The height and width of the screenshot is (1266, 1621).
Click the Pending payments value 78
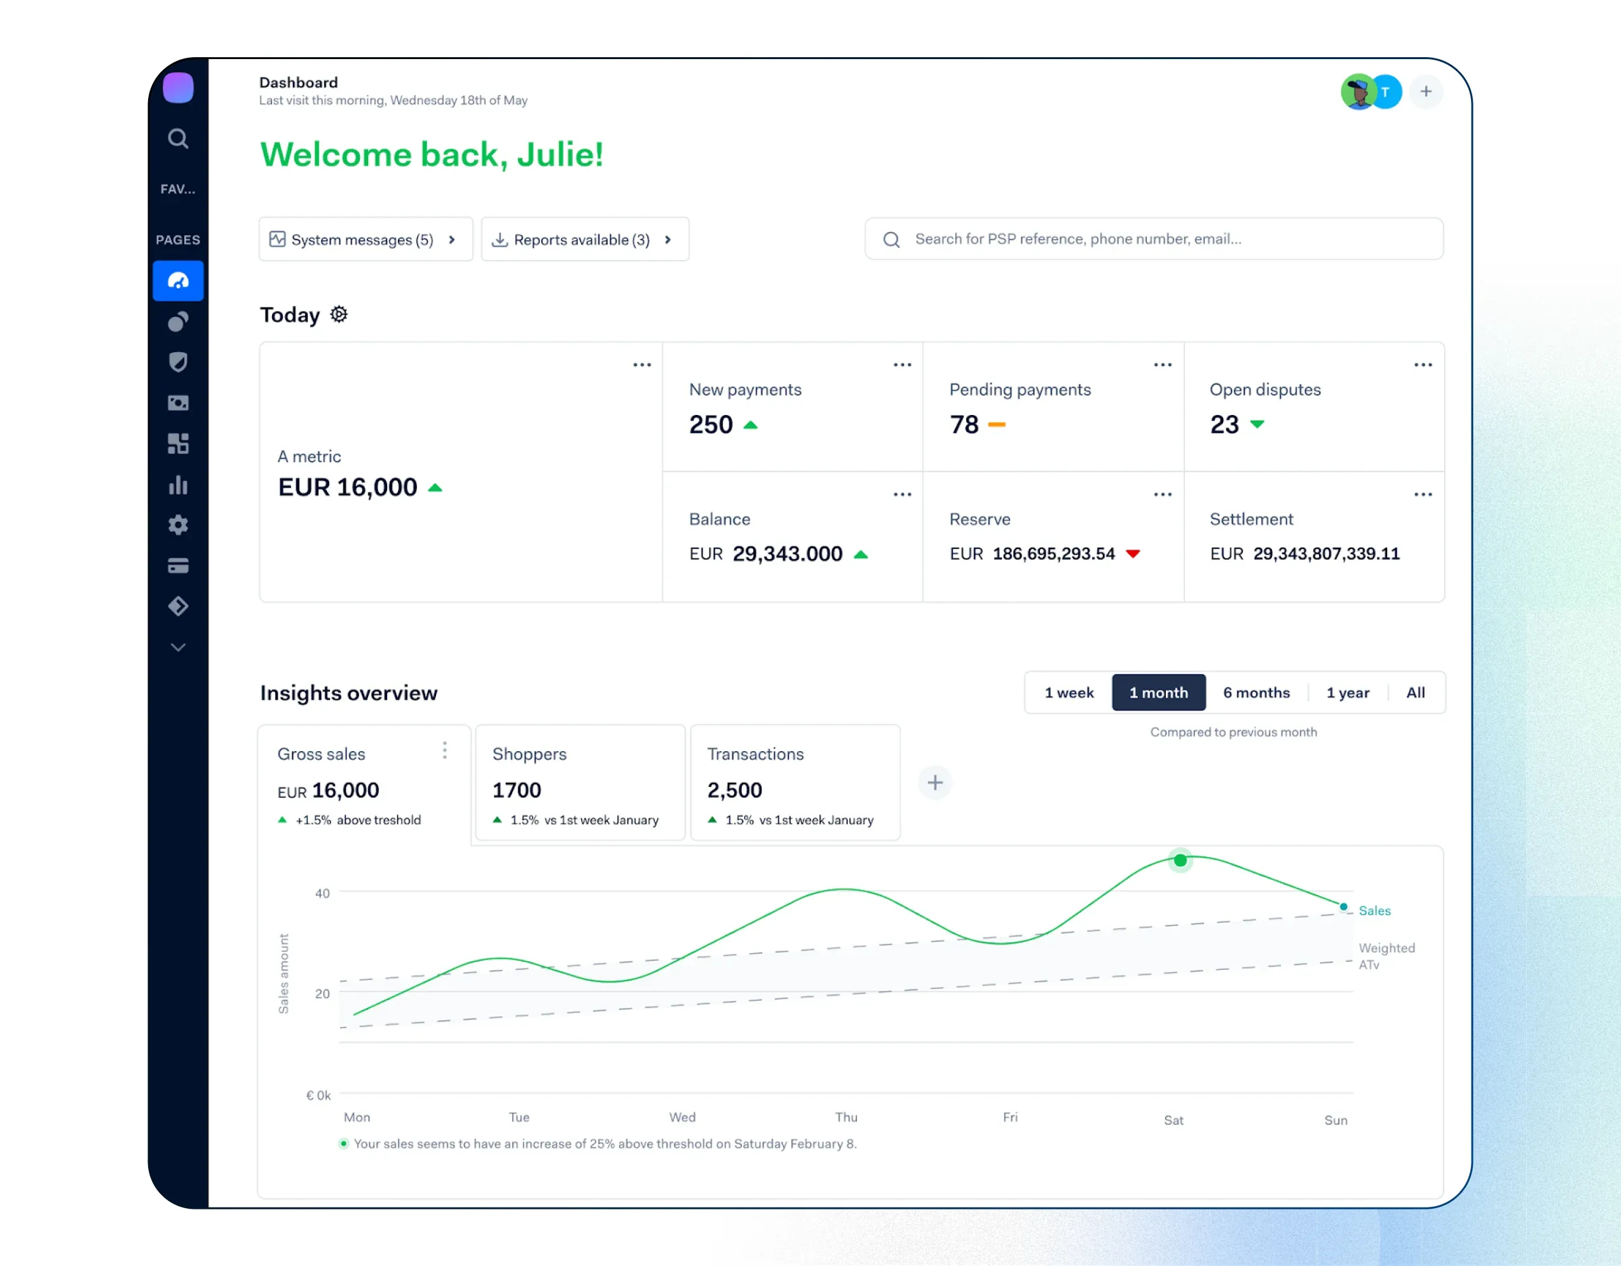[x=964, y=425]
